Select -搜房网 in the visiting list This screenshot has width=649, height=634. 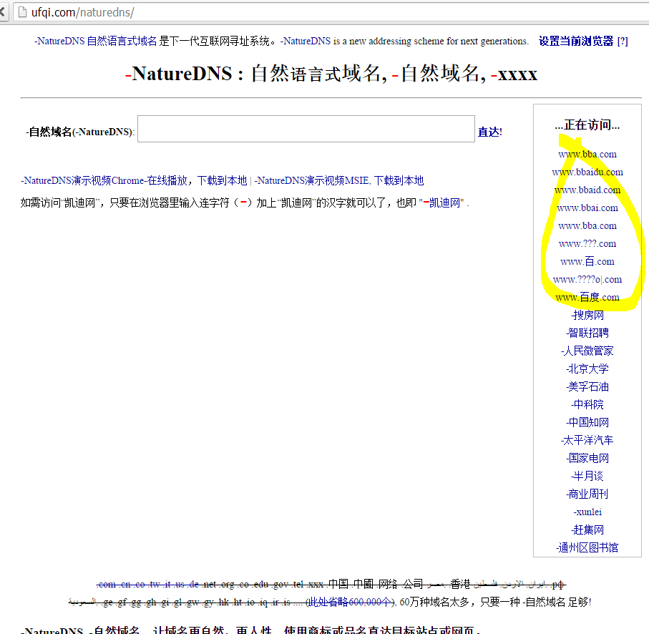click(x=587, y=315)
